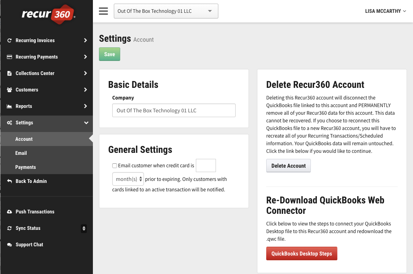Click the Settings menu label

pyautogui.click(x=24, y=123)
